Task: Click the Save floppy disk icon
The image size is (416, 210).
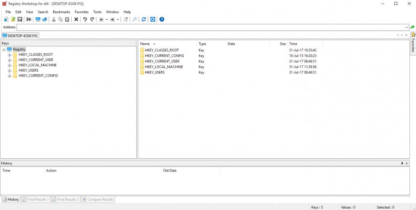Action: 20,19
